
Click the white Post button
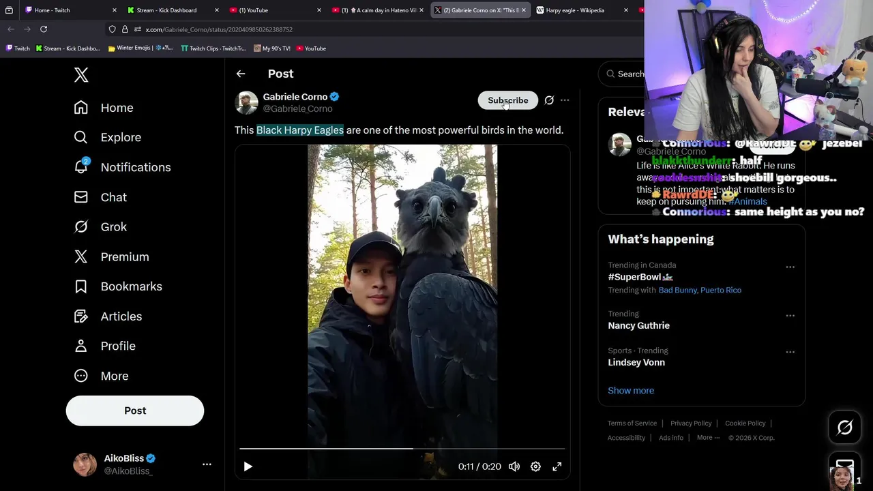pos(135,411)
